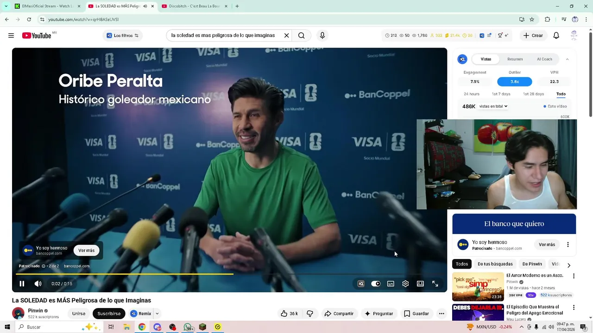
Task: Choose the 1st 7 days time range
Action: 501,94
